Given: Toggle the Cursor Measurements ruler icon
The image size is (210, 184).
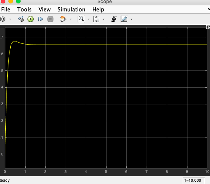Looking at the screenshot, I should coord(124,19).
